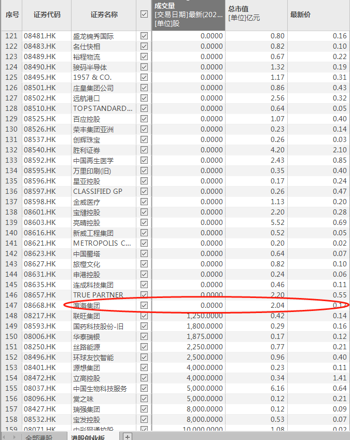Toggle checkbox in the 1957 & CO. row
This screenshot has height=440, width=350.
coord(144,77)
